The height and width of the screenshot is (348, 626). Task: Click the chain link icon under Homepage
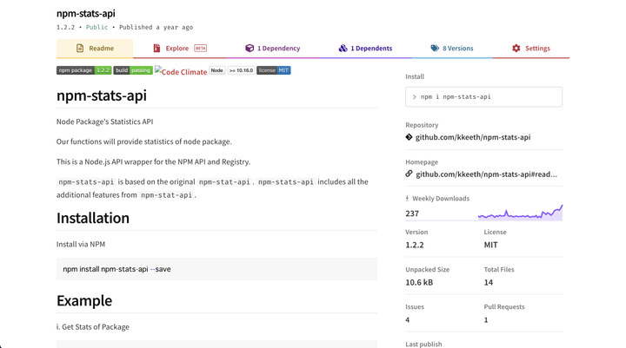(410, 174)
